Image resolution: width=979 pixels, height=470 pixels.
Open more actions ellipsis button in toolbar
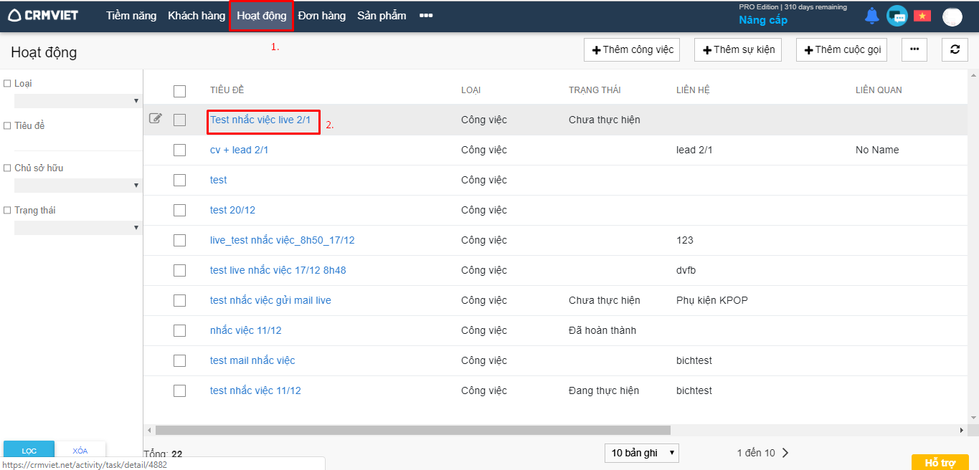click(x=914, y=49)
